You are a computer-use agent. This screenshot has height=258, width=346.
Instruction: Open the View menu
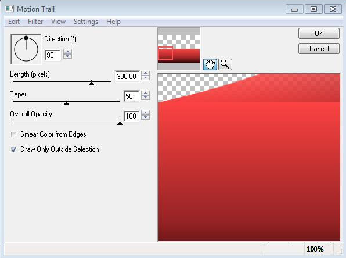(58, 21)
